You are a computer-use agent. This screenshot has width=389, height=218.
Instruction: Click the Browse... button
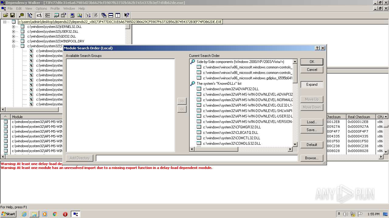[x=312, y=158]
